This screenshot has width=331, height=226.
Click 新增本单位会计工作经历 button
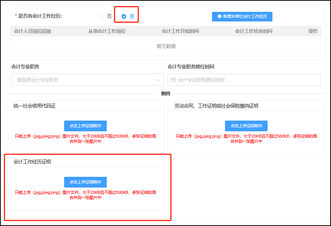pyautogui.click(x=242, y=16)
